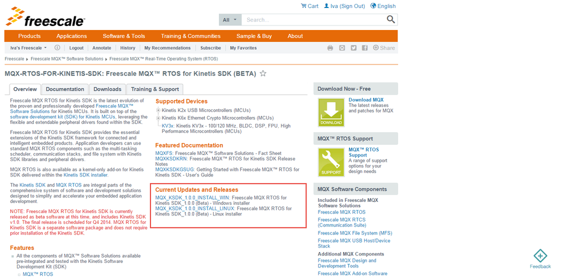Open My Favorites
Viewport: 565px width, 277px height.
pyautogui.click(x=243, y=48)
